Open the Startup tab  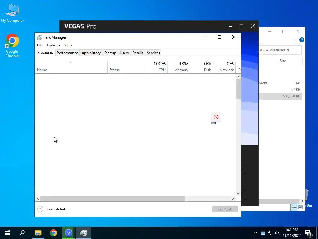coord(110,53)
